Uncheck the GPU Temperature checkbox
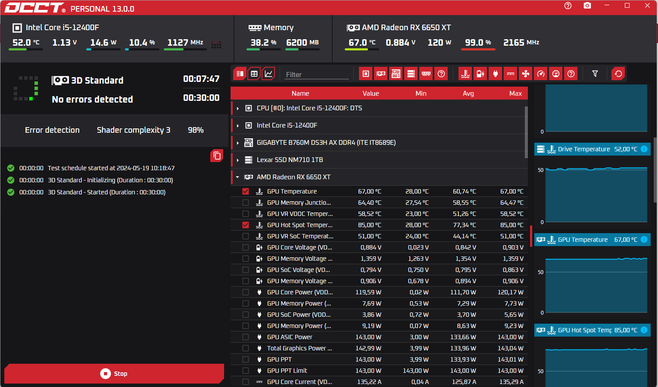The height and width of the screenshot is (387, 658). coord(246,191)
